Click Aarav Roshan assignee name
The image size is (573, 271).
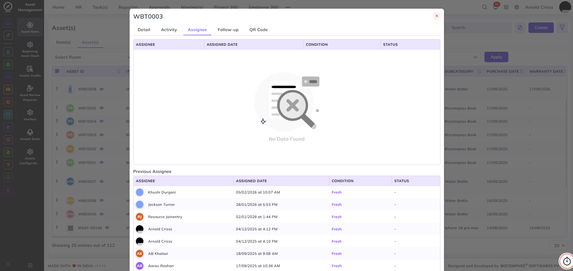[161, 266]
